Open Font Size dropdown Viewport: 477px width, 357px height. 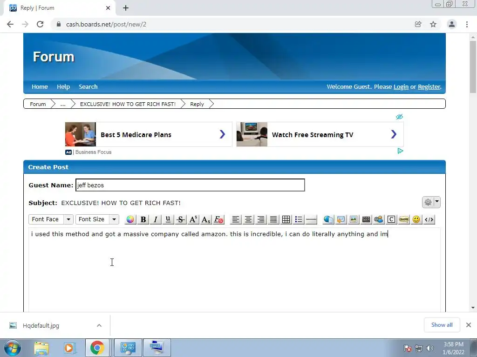tap(97, 219)
